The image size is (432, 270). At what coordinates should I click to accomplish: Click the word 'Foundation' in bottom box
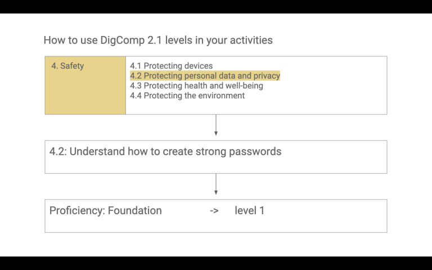point(134,211)
